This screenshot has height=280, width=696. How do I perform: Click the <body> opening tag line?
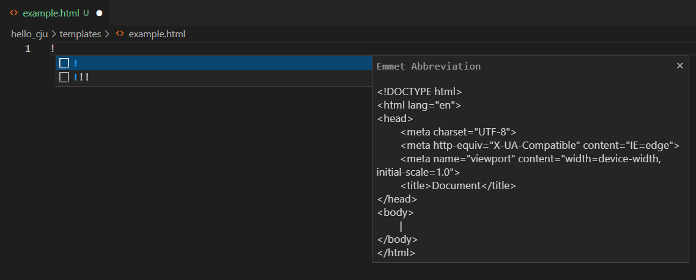click(396, 212)
